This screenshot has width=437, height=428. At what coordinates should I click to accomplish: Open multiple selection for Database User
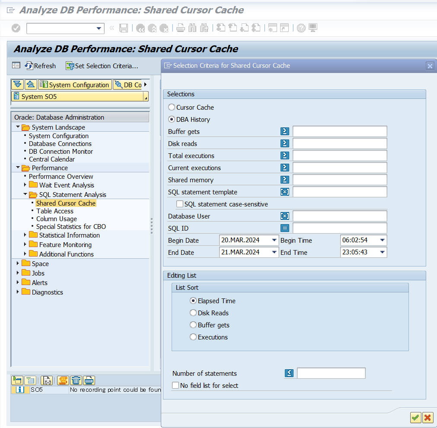click(x=284, y=216)
